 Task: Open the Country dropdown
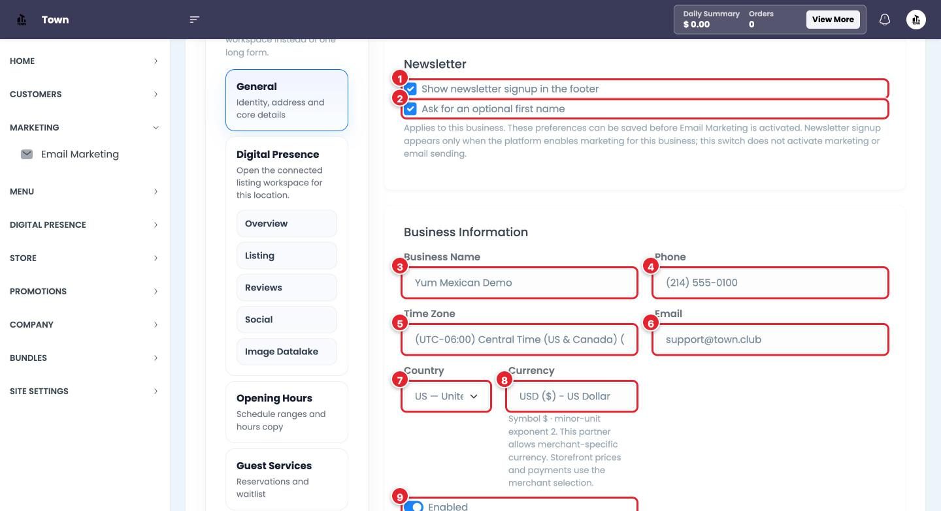pos(446,396)
